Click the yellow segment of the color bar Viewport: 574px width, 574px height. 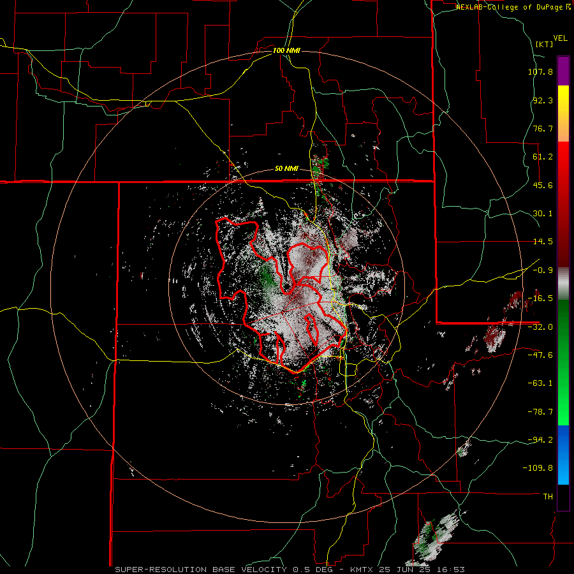coord(563,114)
